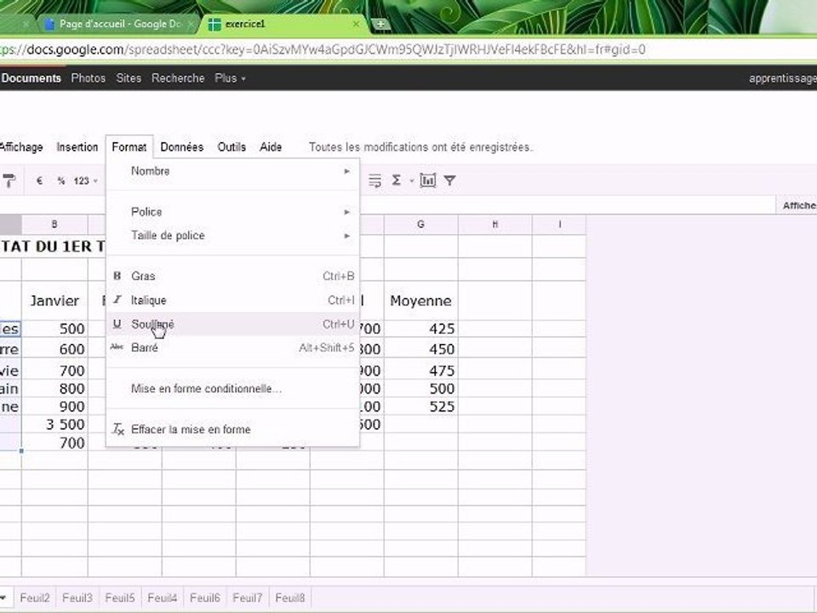Click the filter funnel icon
This screenshot has height=613, width=817.
(449, 180)
